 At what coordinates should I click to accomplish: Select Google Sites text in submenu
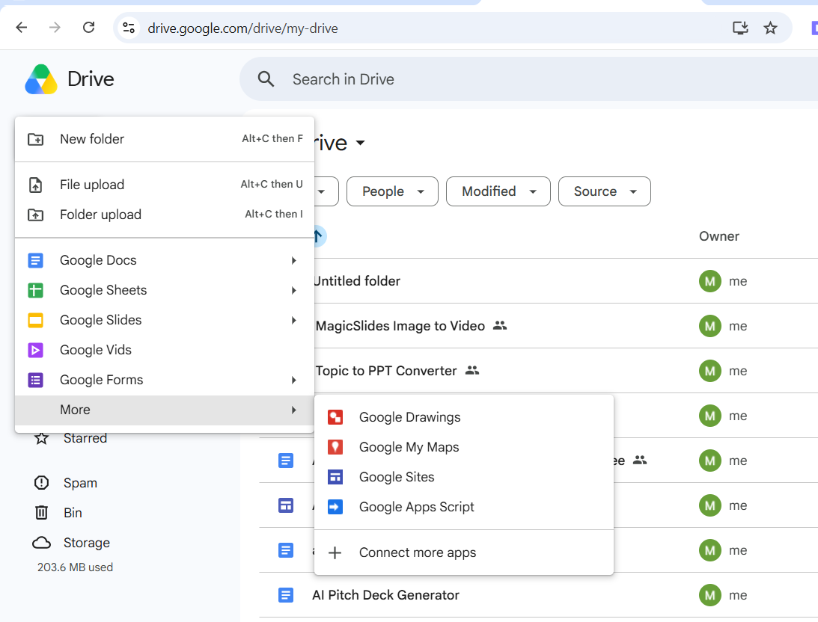(397, 477)
